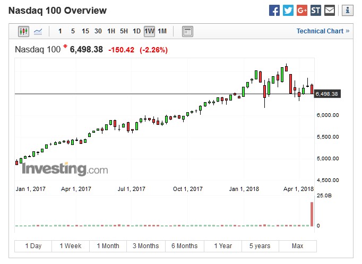This screenshot has height=264, width=362.
Task: Show 6 Months time range
Action: [x=185, y=246]
